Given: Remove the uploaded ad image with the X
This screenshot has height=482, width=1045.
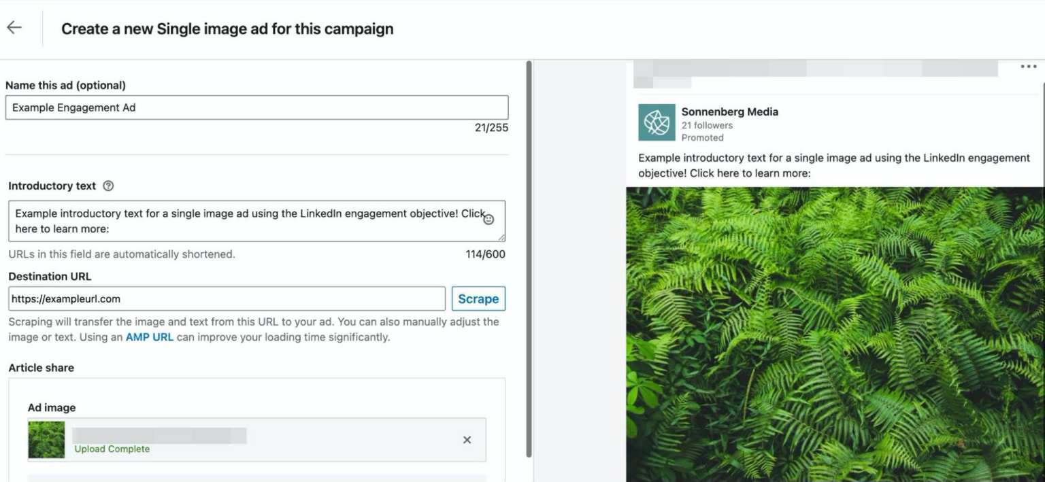Looking at the screenshot, I should point(467,440).
